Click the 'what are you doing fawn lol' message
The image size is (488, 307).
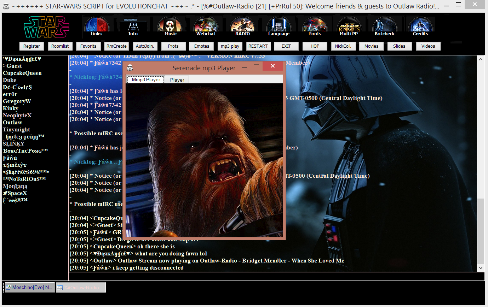coord(138,254)
